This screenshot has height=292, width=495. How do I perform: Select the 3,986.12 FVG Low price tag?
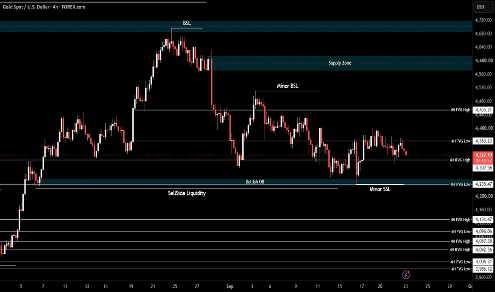[x=484, y=269]
